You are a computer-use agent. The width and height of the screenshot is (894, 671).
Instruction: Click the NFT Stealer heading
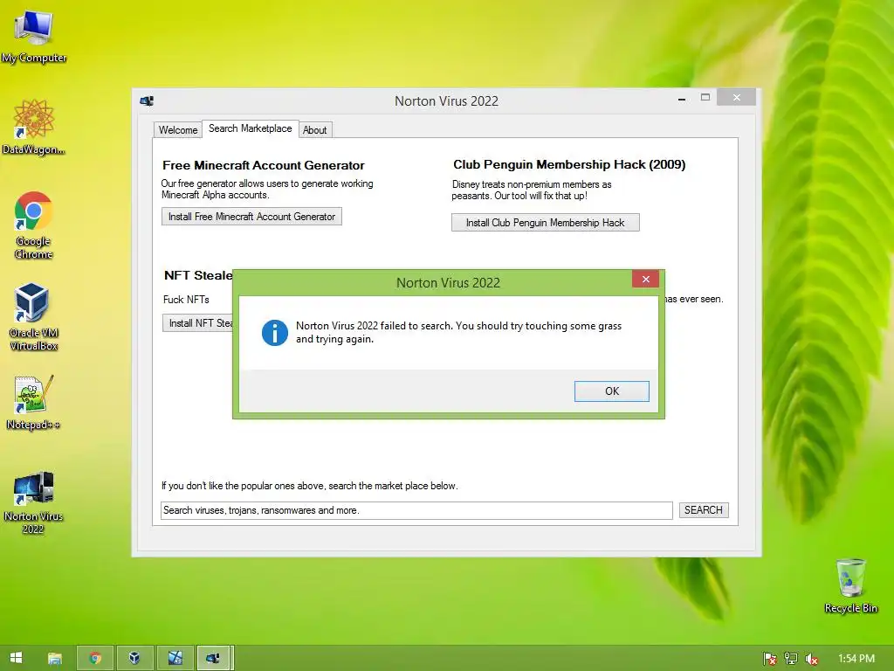(x=198, y=275)
